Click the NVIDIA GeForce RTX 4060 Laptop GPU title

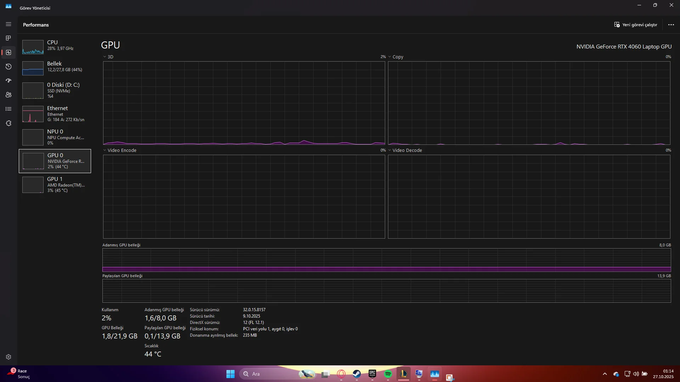pyautogui.click(x=624, y=47)
